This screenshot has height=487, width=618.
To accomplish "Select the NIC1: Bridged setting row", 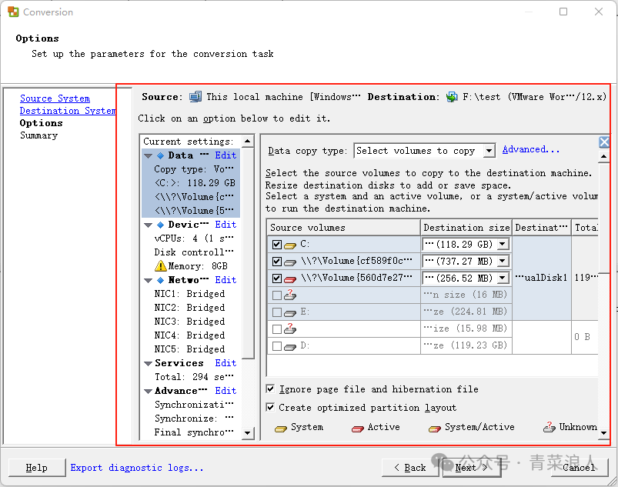I will click(x=190, y=294).
